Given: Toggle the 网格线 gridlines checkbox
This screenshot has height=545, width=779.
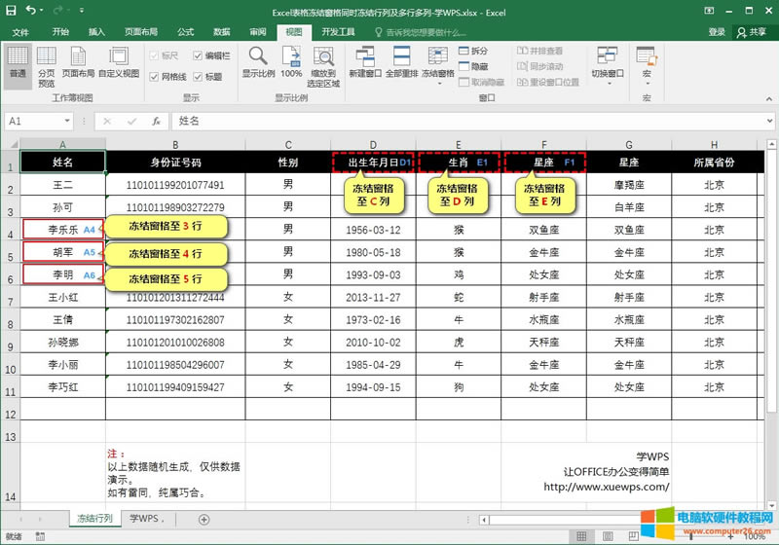Looking at the screenshot, I should tap(153, 76).
